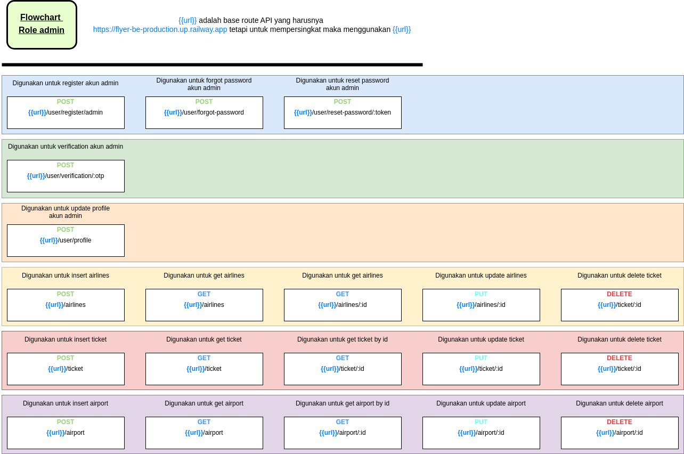Select the DELETE /ticket/:id endpoint in airlines row
The width and height of the screenshot is (684, 454).
[x=620, y=305]
